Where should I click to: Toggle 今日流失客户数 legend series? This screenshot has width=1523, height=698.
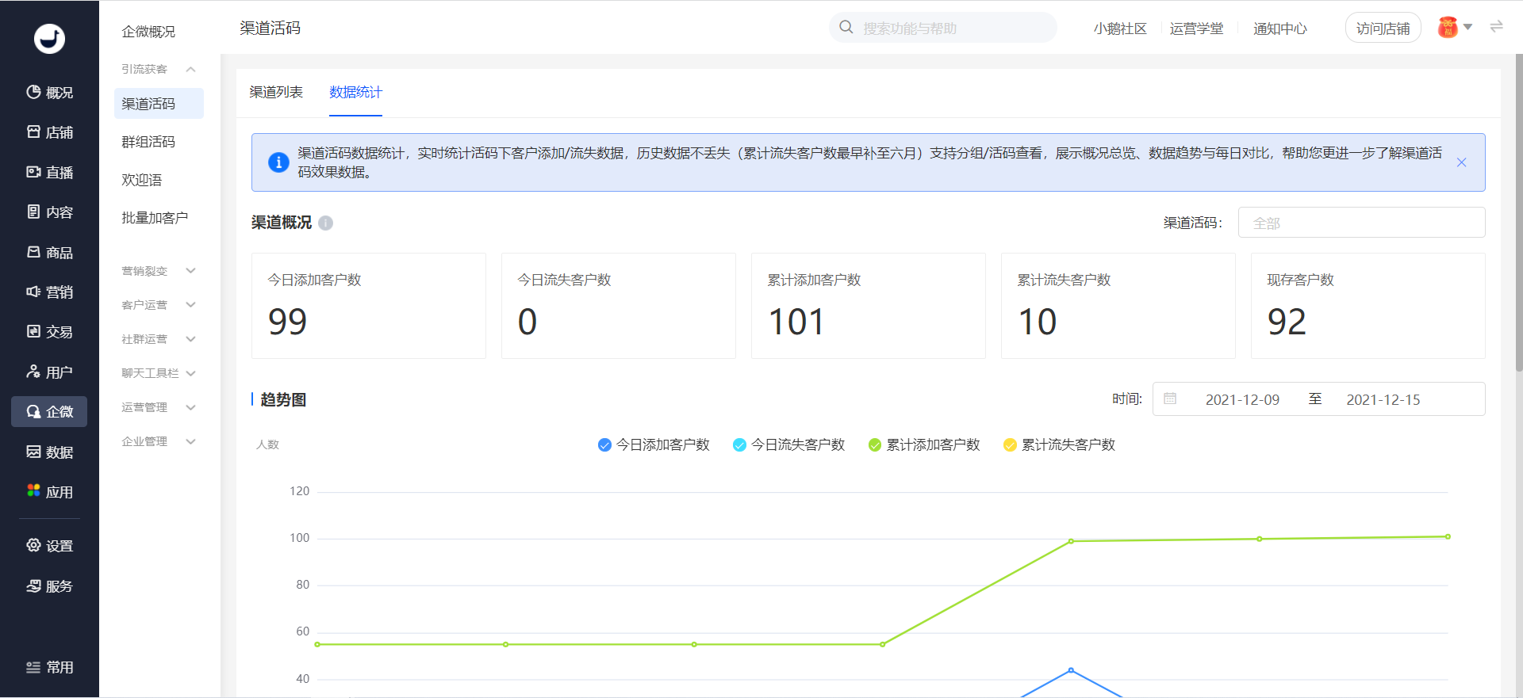[788, 445]
